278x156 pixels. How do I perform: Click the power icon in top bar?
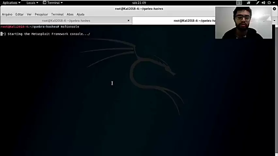269,3
